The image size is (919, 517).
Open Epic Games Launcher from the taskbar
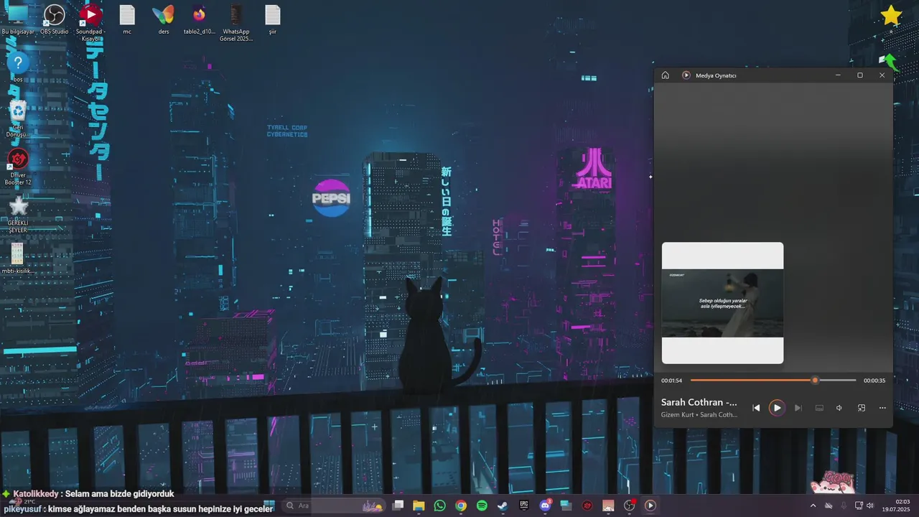click(x=524, y=506)
